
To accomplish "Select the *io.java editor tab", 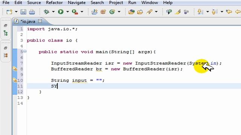I will point(27,21).
